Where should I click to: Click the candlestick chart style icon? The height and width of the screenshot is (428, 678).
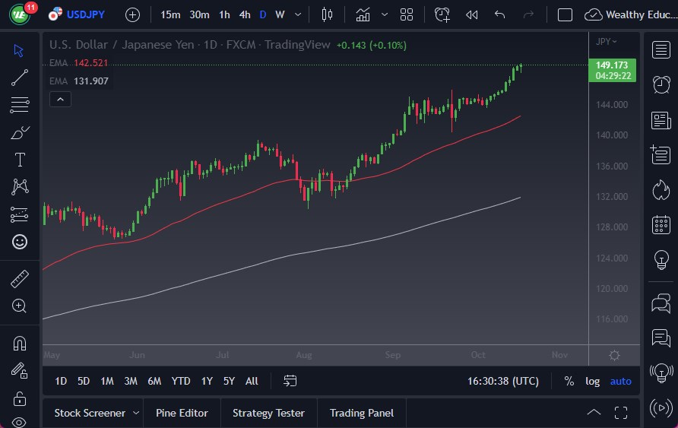coord(328,14)
